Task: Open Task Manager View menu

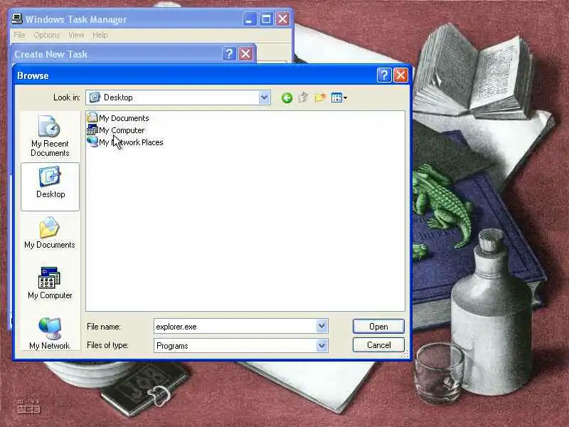Action: pyautogui.click(x=76, y=35)
